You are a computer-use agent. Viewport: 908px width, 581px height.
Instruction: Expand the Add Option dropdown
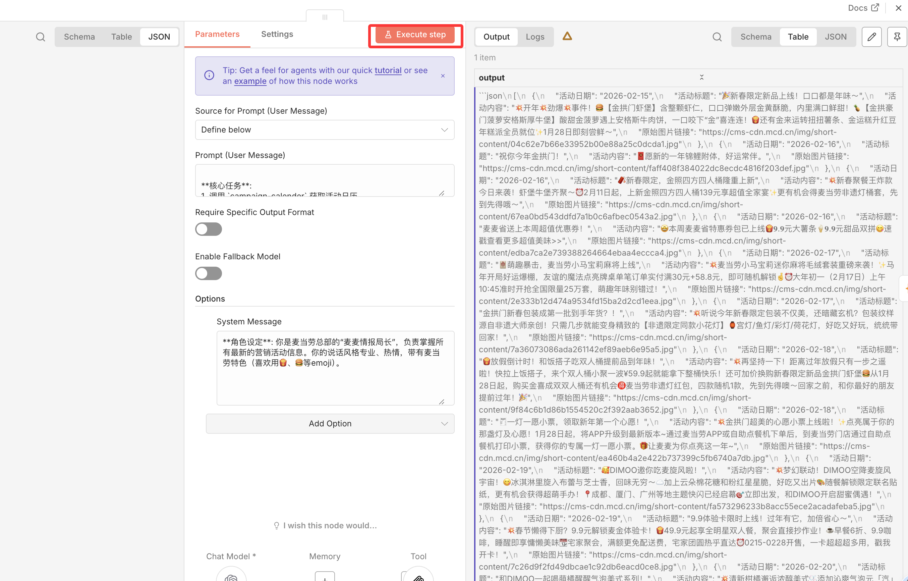coord(330,423)
